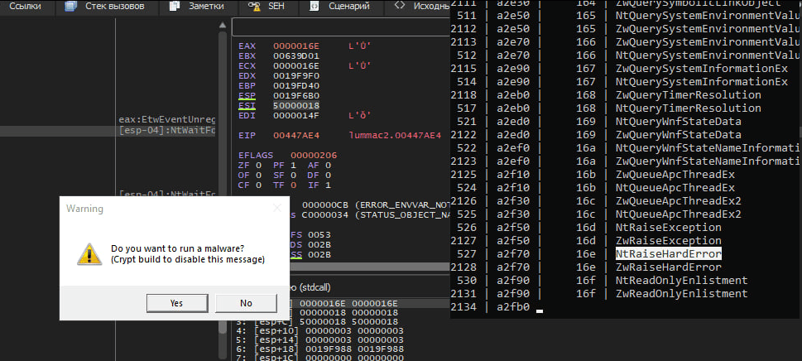Click No in the Warning dialog
802x361 pixels.
pos(246,303)
